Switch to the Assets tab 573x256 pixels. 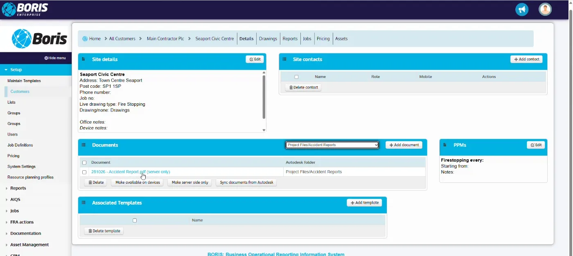click(341, 39)
